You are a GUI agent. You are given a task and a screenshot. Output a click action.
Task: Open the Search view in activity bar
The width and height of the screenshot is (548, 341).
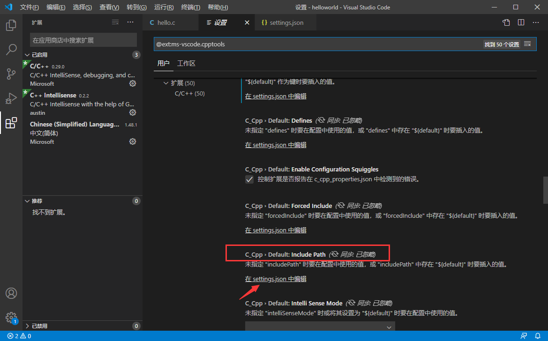11,49
